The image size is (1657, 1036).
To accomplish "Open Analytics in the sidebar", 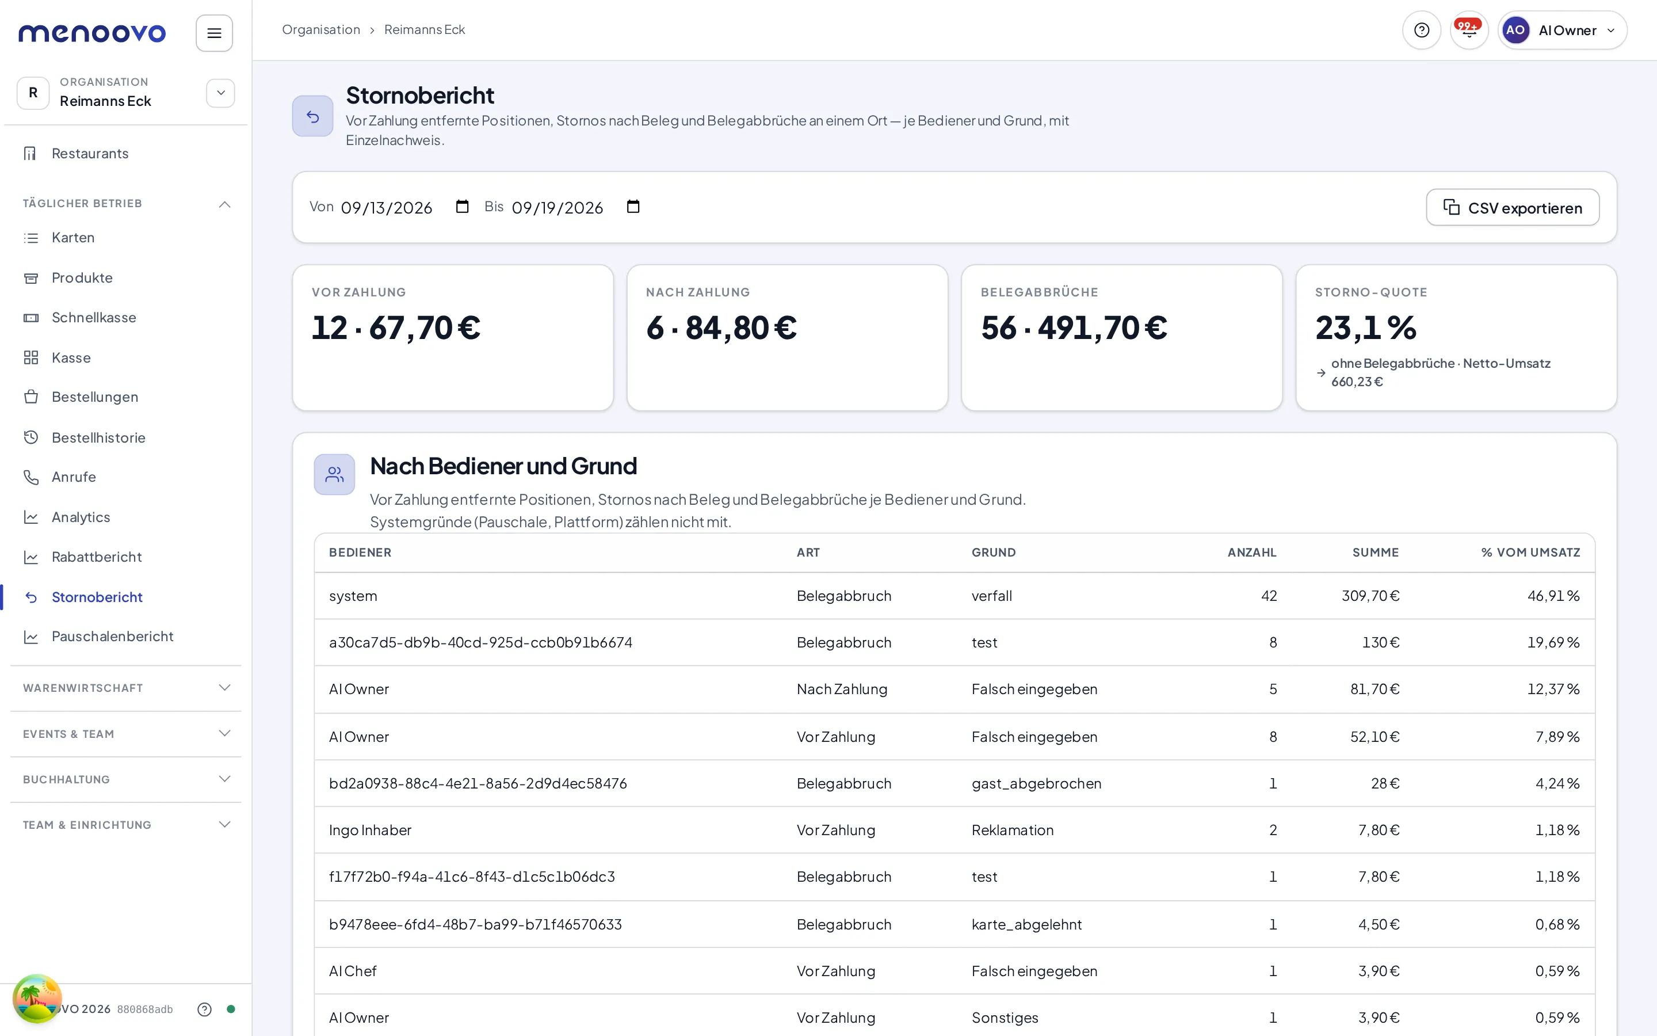I will (x=81, y=517).
